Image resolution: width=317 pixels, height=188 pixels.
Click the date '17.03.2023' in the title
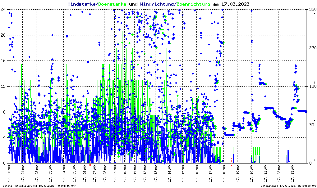(x=235, y=4)
